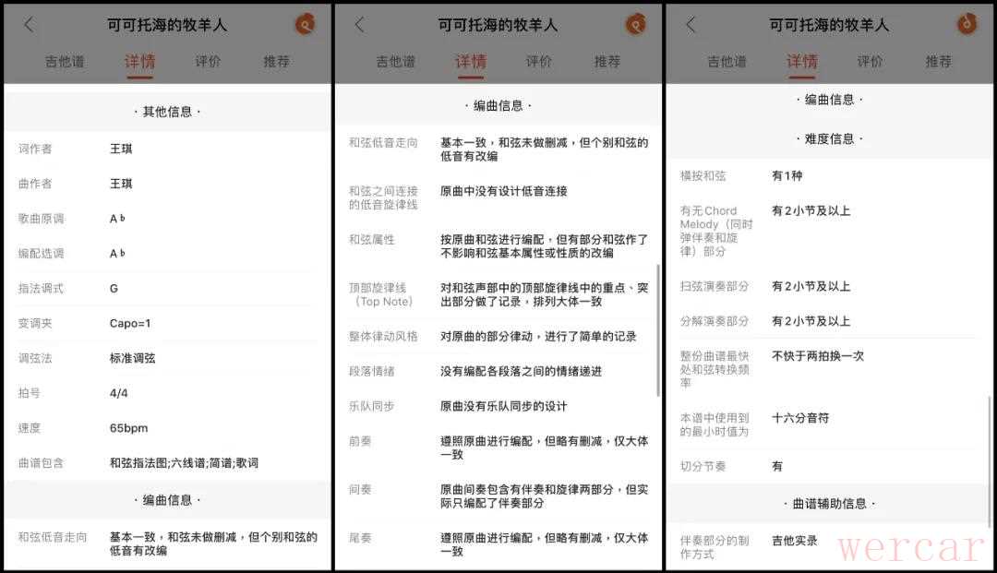Select 详情 tab on the middle screen
The height and width of the screenshot is (573, 997).
pos(470,62)
